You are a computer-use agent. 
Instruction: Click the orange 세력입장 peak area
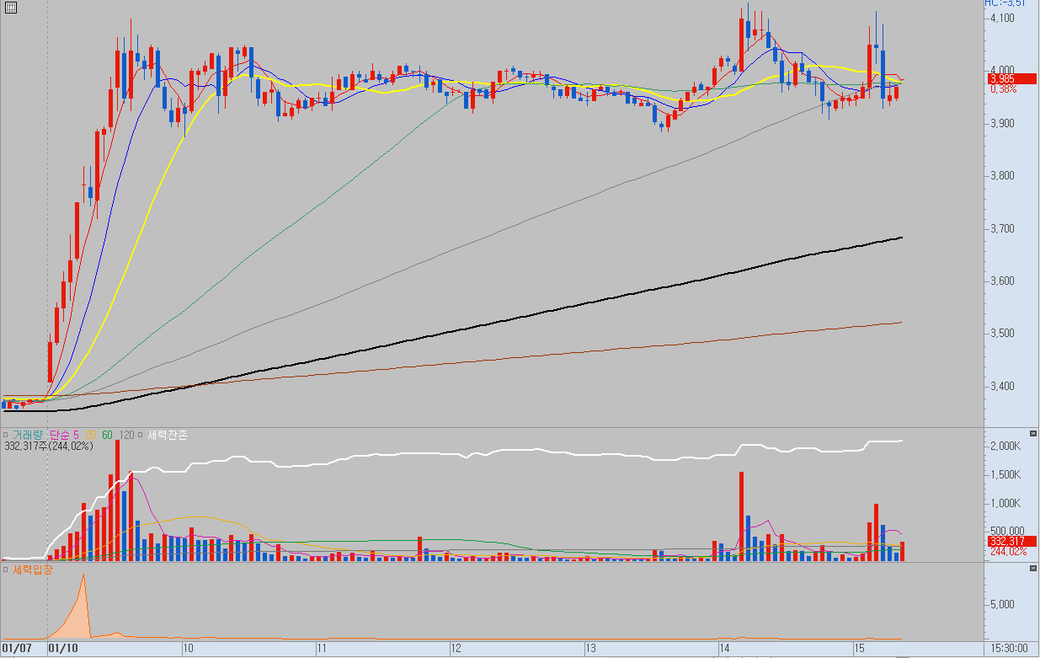(79, 615)
